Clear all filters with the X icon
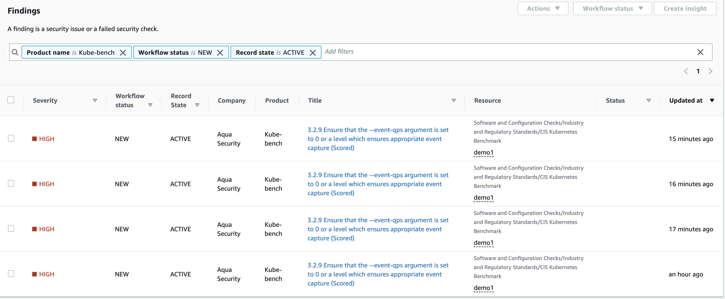The image size is (725, 299). (x=700, y=52)
